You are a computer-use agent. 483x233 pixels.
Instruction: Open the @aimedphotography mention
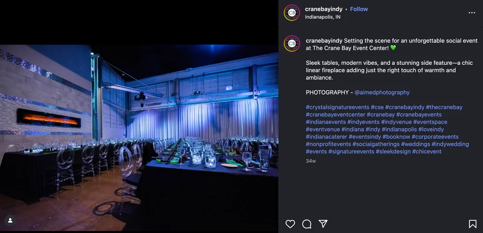(382, 92)
